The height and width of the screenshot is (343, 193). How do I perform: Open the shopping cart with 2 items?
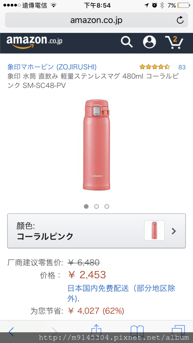coord(174,42)
